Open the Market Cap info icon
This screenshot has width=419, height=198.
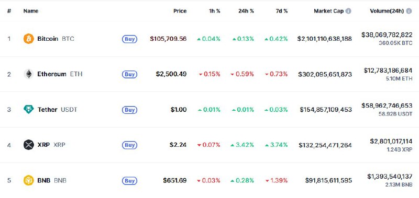[348, 11]
